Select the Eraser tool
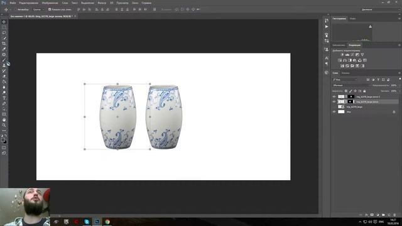 (4, 77)
